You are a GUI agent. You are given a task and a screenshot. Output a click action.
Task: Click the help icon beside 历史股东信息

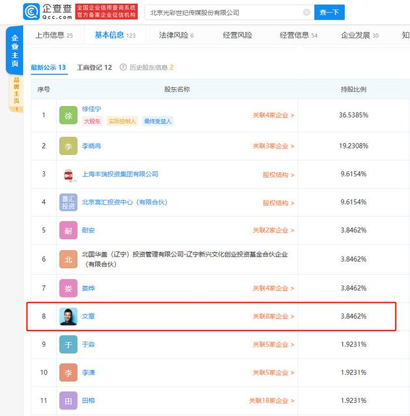(x=123, y=68)
